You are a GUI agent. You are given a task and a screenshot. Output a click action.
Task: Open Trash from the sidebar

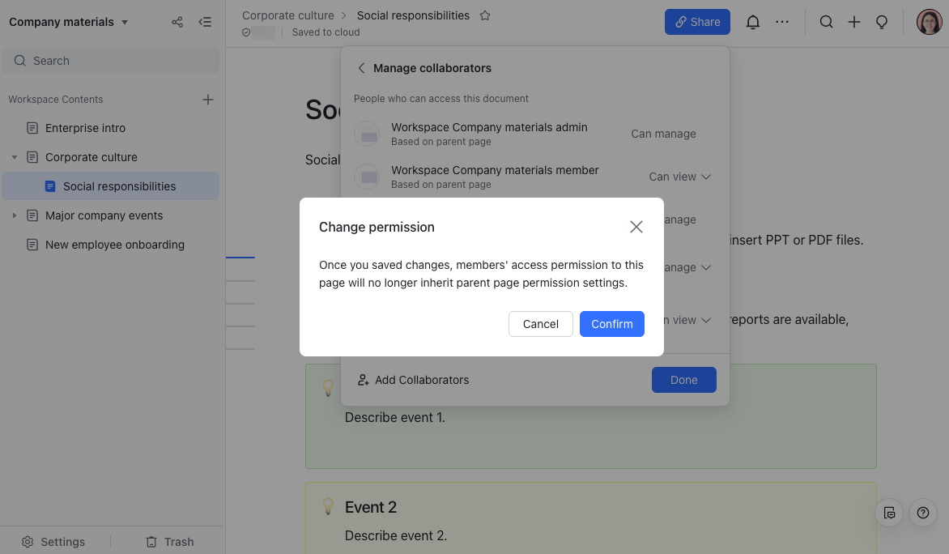[x=169, y=541]
